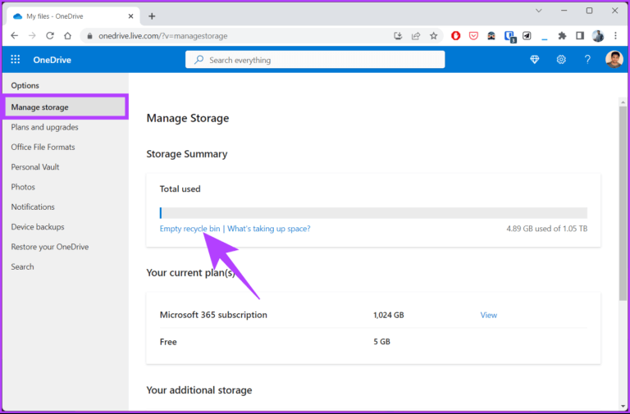Click the Options heading
The height and width of the screenshot is (414, 630).
click(25, 85)
